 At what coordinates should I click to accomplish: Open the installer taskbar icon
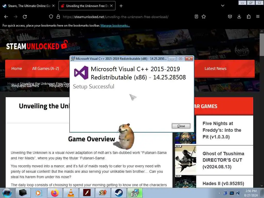pyautogui.click(x=135, y=193)
